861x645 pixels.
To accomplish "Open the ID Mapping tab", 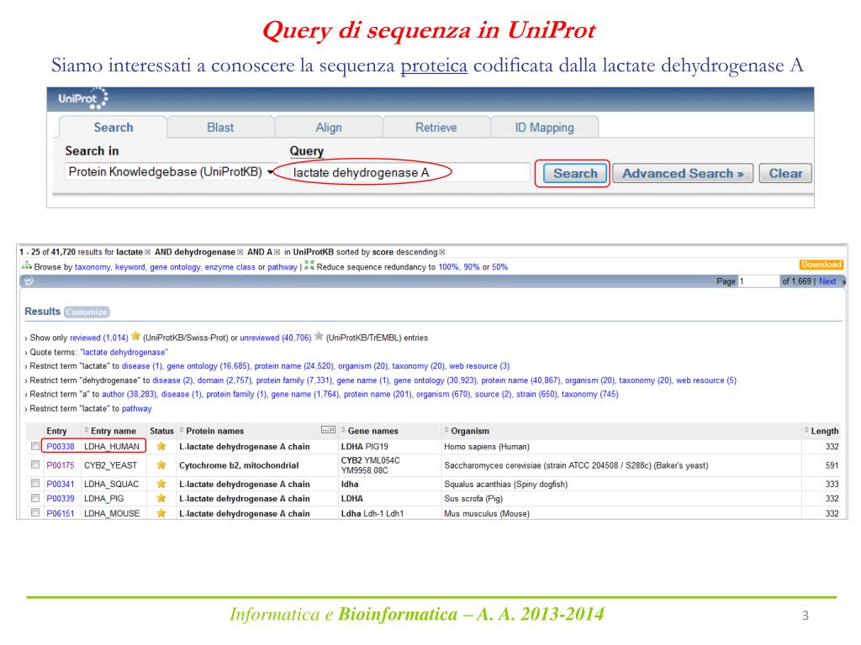I will 544,128.
